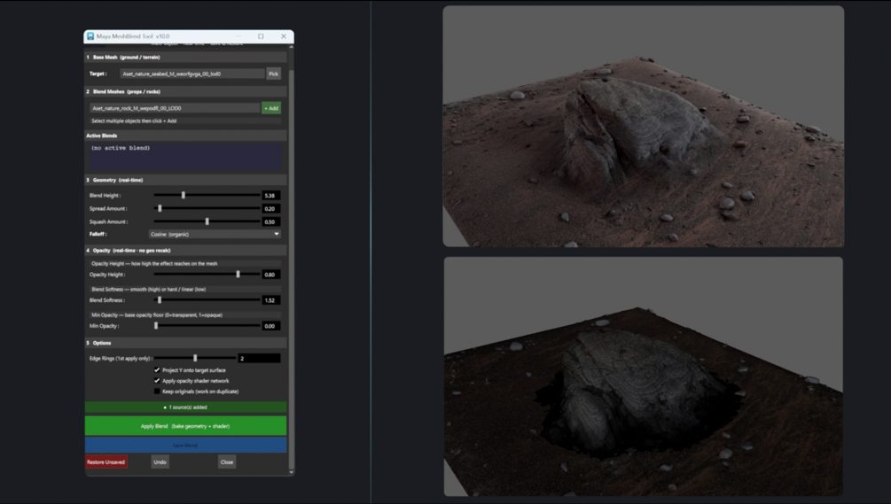This screenshot has height=504, width=891.
Task: Click the Active Blends list box
Action: [185, 157]
